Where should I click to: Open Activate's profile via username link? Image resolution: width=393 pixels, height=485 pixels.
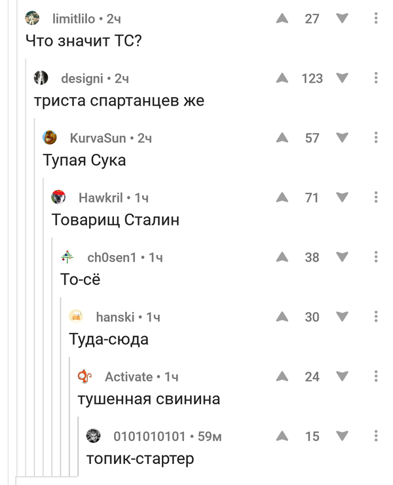click(128, 377)
